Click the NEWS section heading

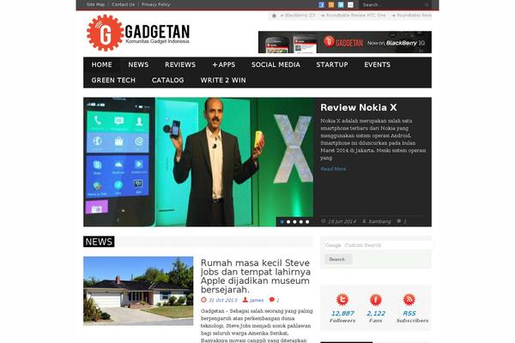coord(99,242)
